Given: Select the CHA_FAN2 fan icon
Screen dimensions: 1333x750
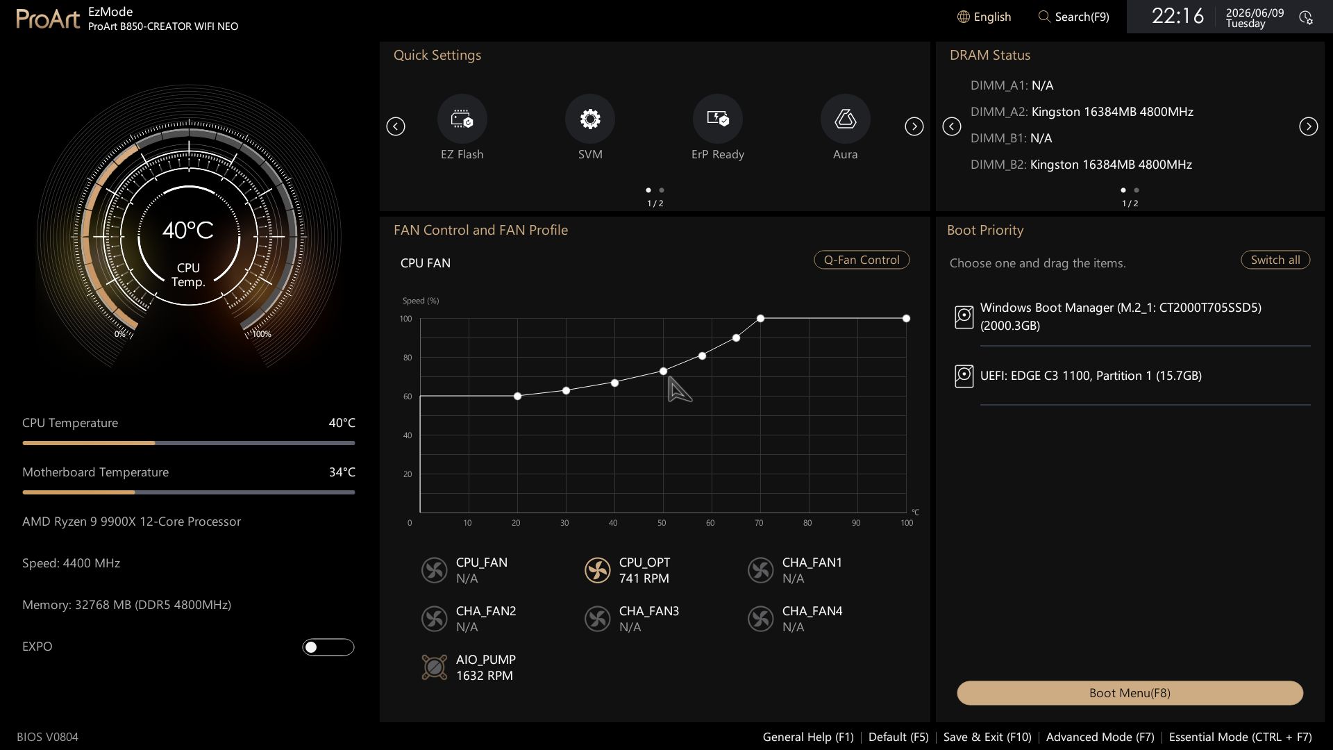Looking at the screenshot, I should [435, 619].
